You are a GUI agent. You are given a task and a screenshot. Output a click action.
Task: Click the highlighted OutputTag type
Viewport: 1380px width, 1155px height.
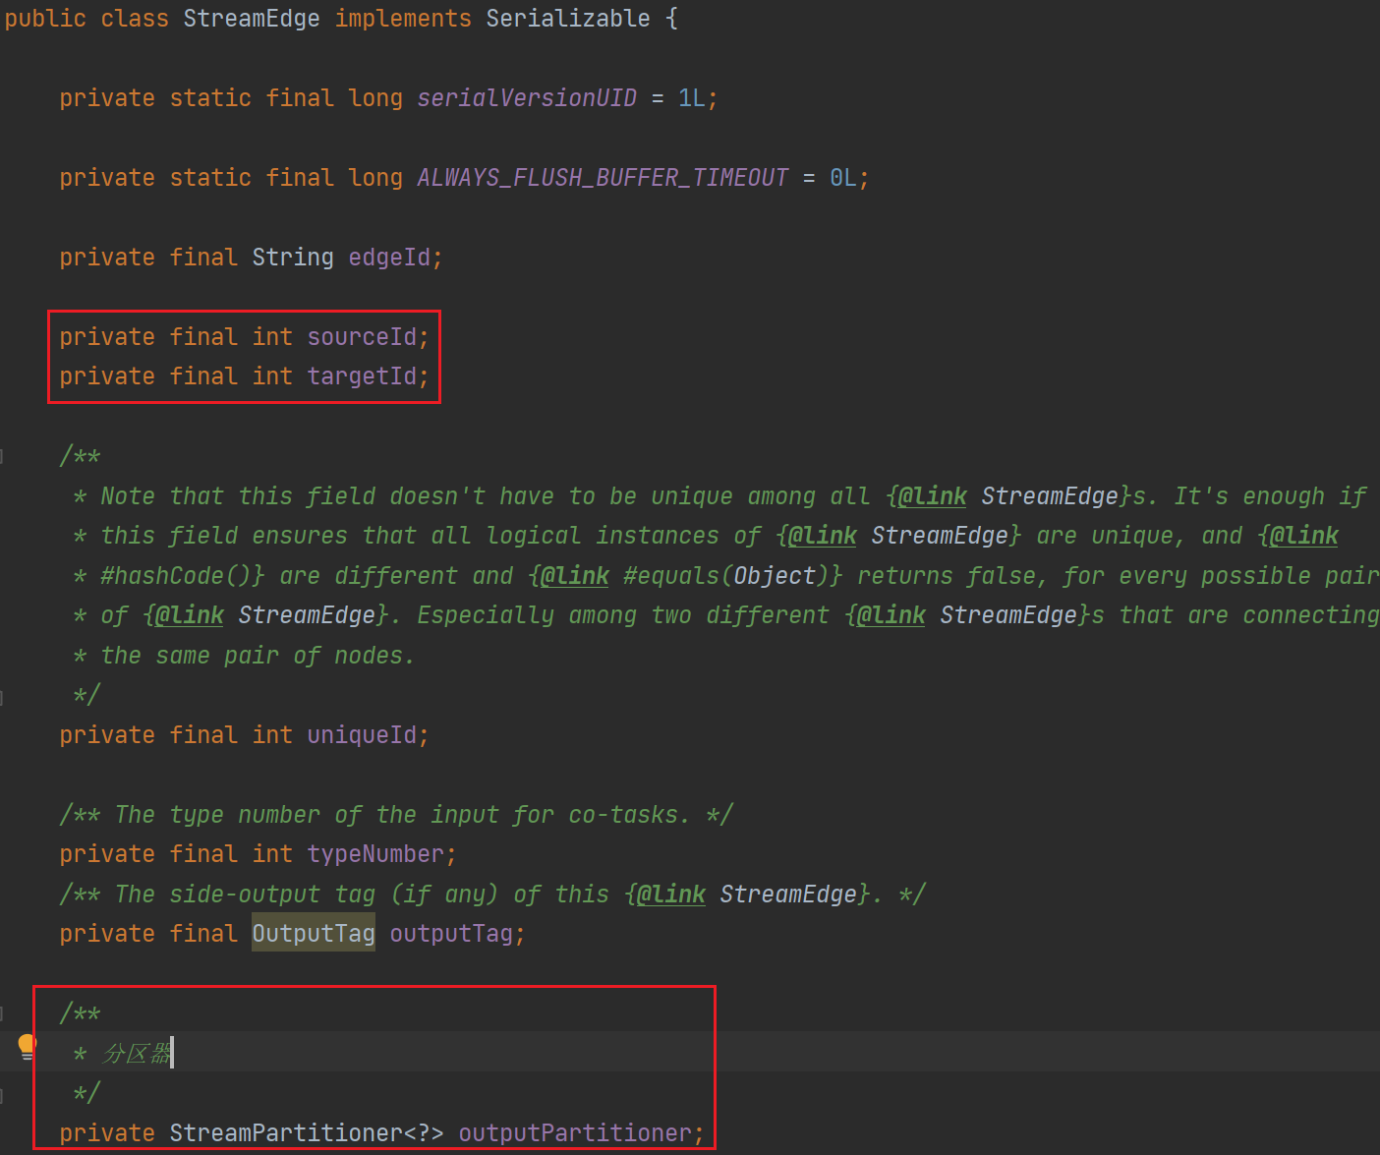tap(314, 934)
